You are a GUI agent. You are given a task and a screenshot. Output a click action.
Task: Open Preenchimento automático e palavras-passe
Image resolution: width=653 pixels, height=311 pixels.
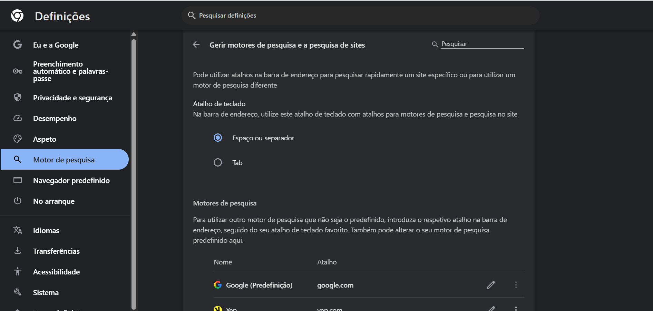click(x=70, y=71)
